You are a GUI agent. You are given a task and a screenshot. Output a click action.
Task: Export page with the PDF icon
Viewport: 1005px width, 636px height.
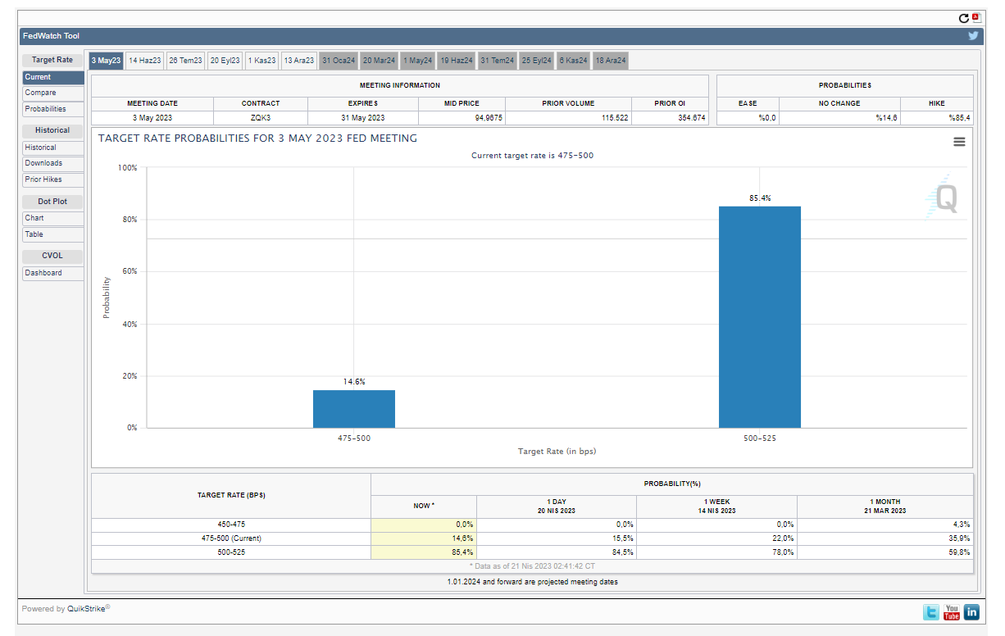[975, 17]
